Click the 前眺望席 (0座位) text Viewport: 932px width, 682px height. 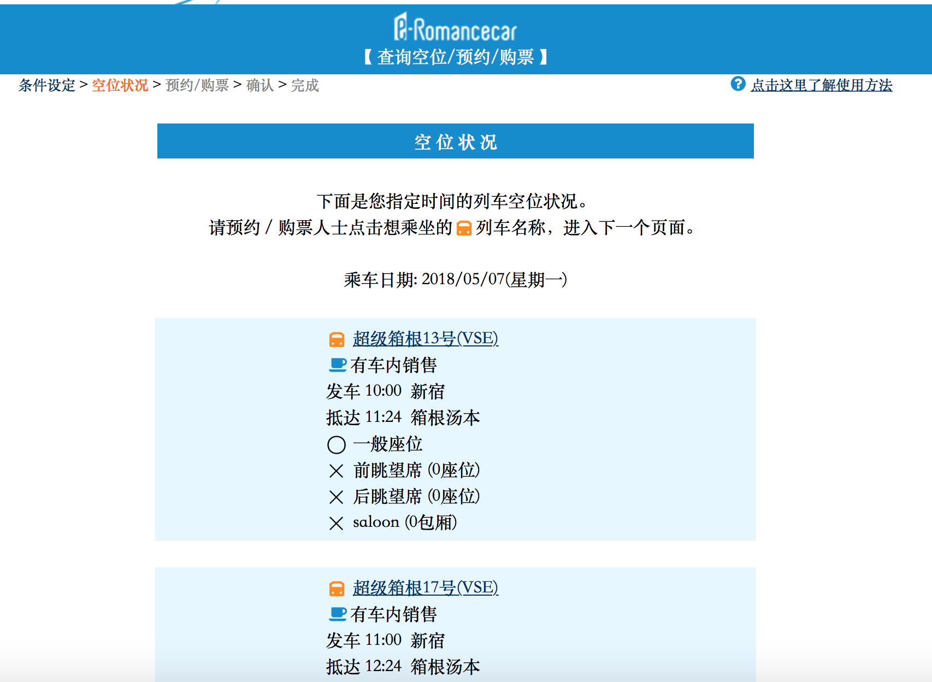(417, 470)
